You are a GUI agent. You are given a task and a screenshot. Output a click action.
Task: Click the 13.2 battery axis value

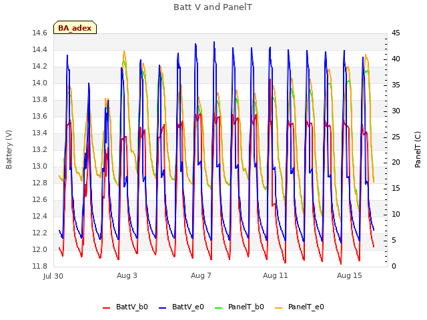(40, 150)
